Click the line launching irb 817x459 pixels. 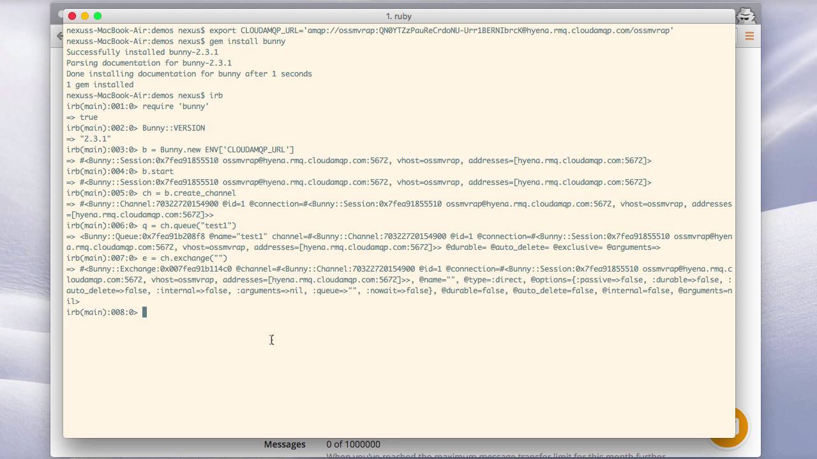(x=144, y=96)
